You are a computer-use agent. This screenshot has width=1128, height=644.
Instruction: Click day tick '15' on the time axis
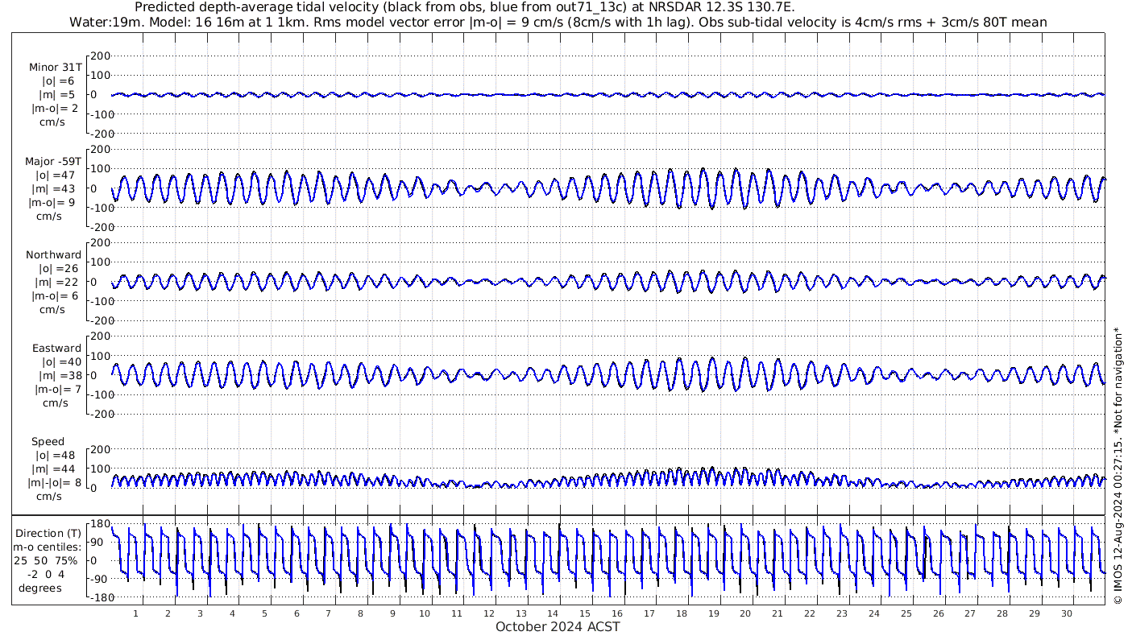tap(585, 613)
